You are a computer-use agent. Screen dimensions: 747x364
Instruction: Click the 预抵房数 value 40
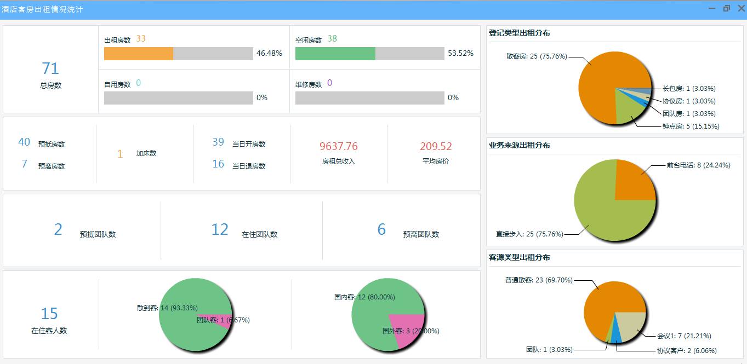click(x=24, y=142)
